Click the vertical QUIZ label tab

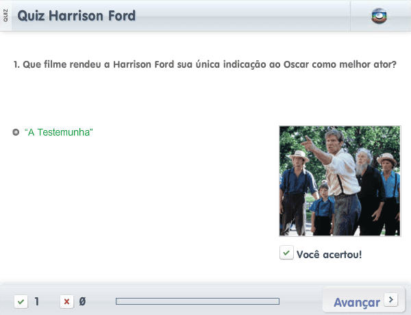[x=5, y=16]
